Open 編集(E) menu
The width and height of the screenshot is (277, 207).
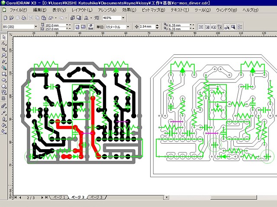pos(39,10)
